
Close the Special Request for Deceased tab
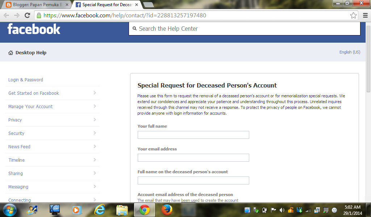point(137,4)
